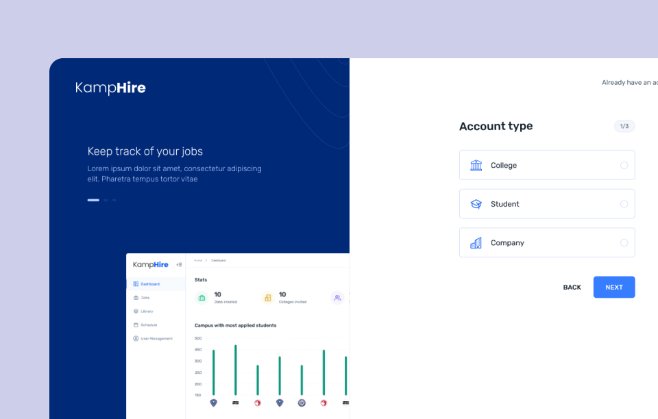The height and width of the screenshot is (419, 658).
Task: Open Jobs in preview sidebar
Action: (156, 298)
